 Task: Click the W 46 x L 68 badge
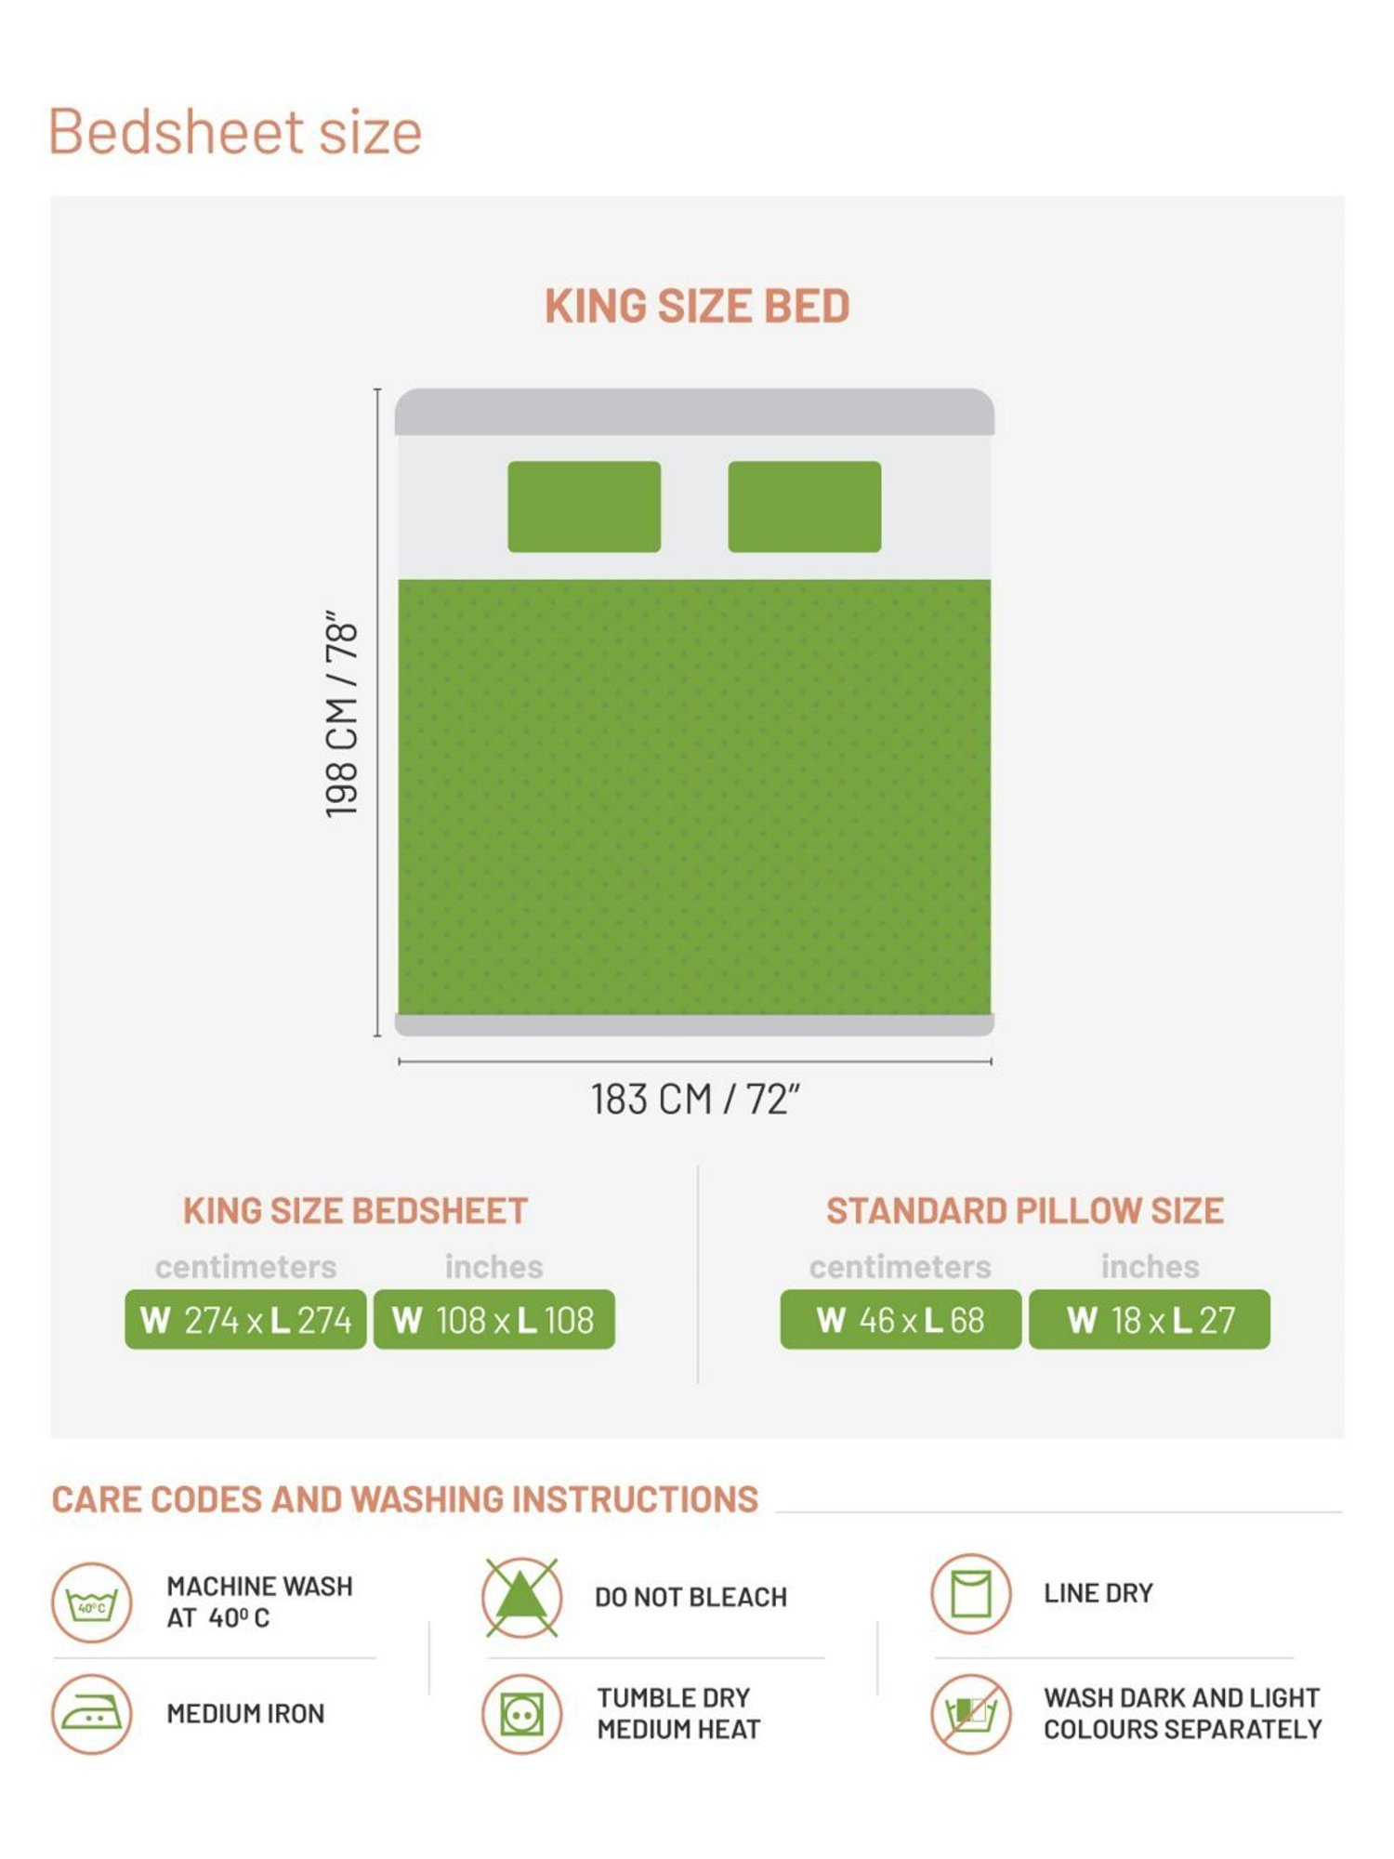[900, 1319]
